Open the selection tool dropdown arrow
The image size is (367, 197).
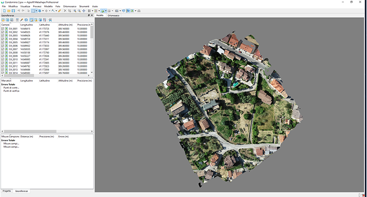37,11
